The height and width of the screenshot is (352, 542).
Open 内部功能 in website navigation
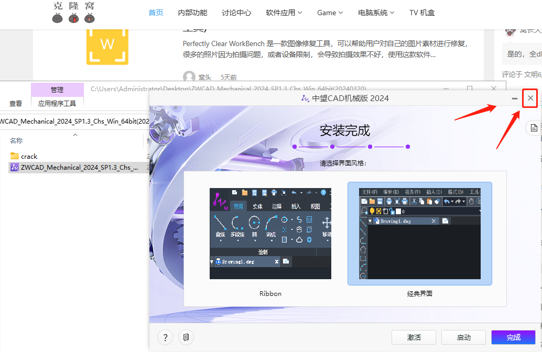(192, 13)
